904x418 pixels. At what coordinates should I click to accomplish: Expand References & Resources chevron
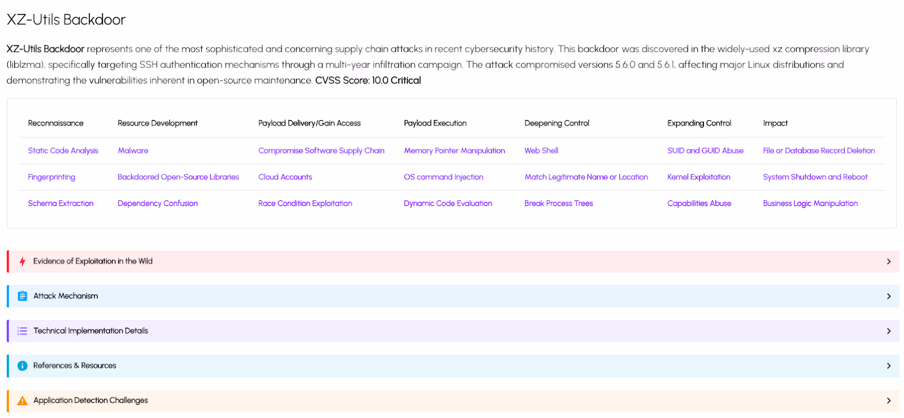(889, 366)
